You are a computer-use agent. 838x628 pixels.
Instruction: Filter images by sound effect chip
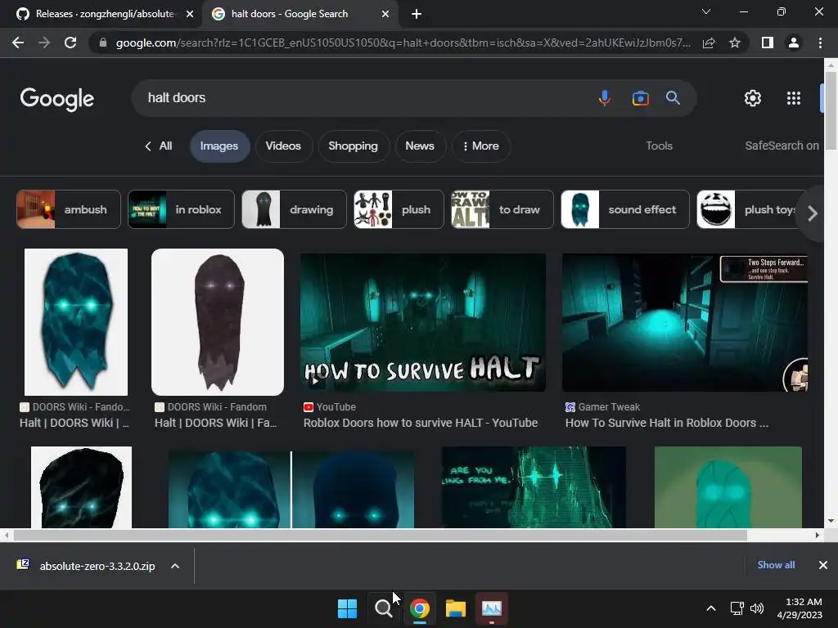coord(625,209)
